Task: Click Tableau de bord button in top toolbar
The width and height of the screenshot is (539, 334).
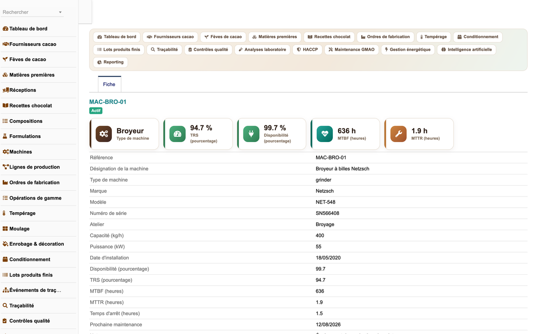Action: coord(117,37)
